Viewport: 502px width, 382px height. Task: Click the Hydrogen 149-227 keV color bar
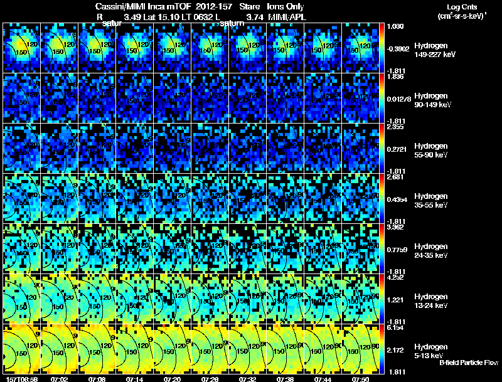click(382, 48)
